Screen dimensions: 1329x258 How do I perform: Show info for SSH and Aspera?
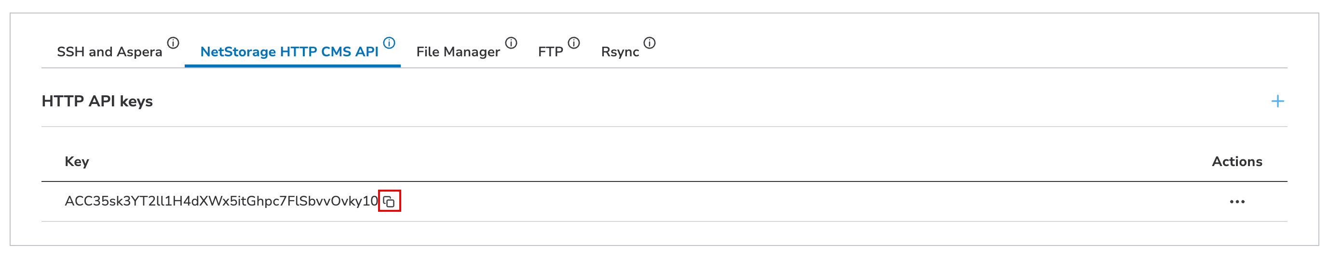[x=173, y=43]
